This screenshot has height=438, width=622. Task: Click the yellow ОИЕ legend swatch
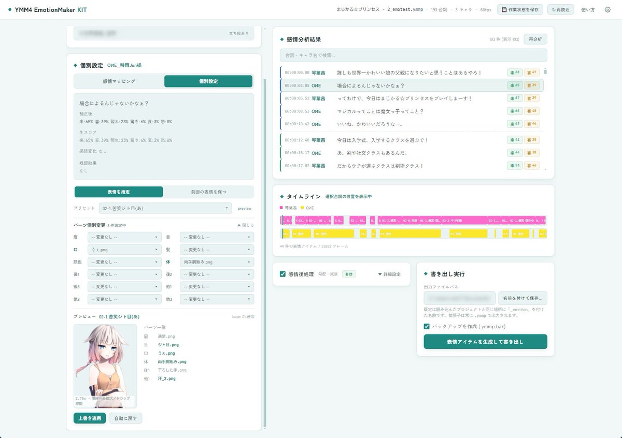pos(302,208)
